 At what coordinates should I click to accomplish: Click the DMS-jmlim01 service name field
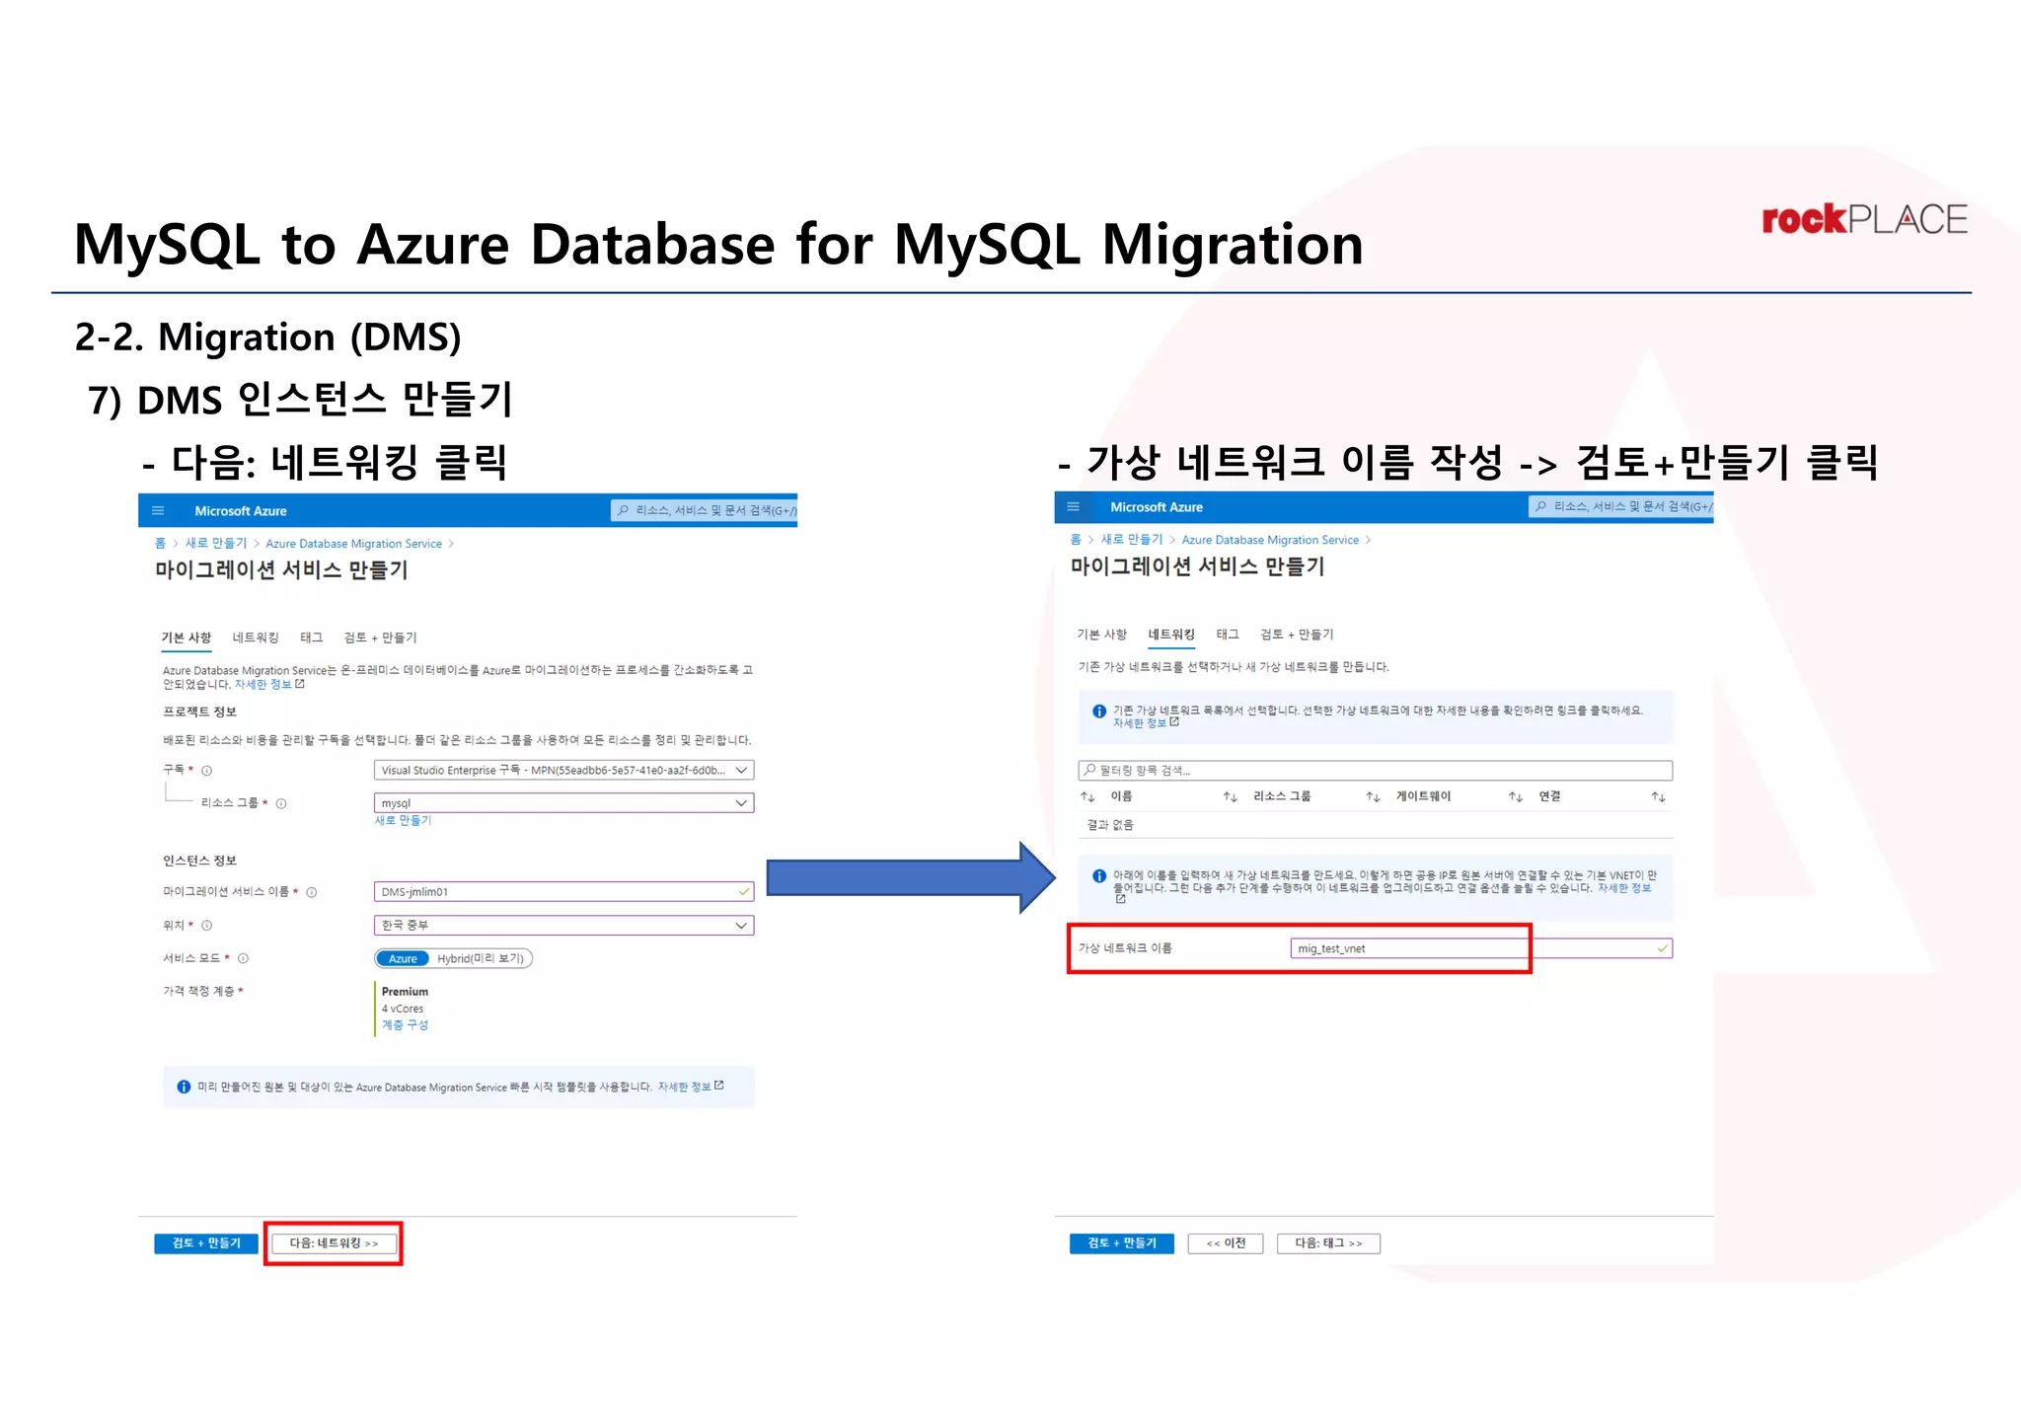tap(563, 891)
